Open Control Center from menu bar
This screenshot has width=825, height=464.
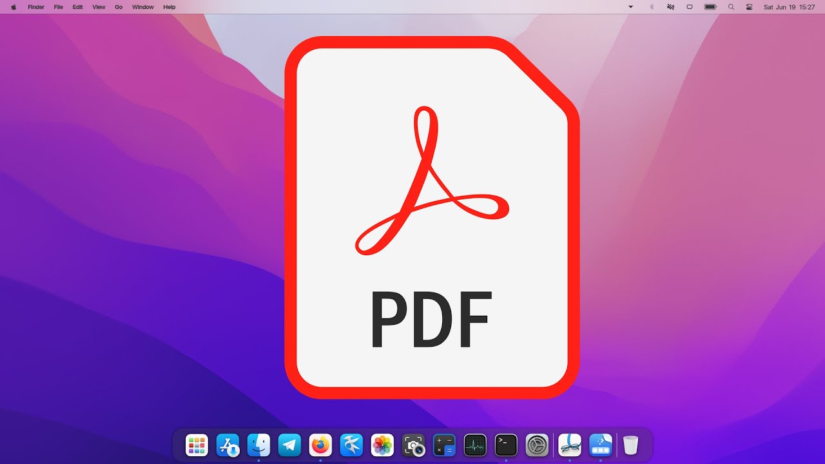tap(749, 7)
